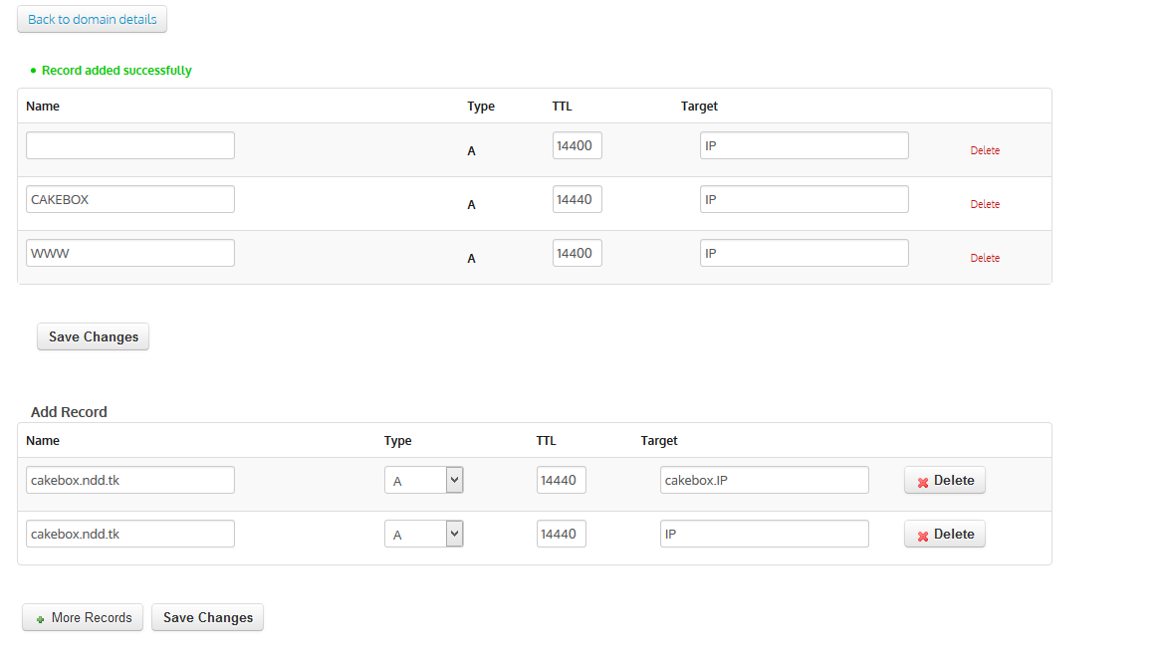Screen dimensions: 1161x662
Task: Delete the CAKEBOX A record
Action: pyautogui.click(x=984, y=204)
